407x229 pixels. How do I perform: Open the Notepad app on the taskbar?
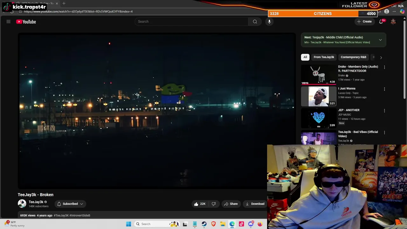pos(195,224)
